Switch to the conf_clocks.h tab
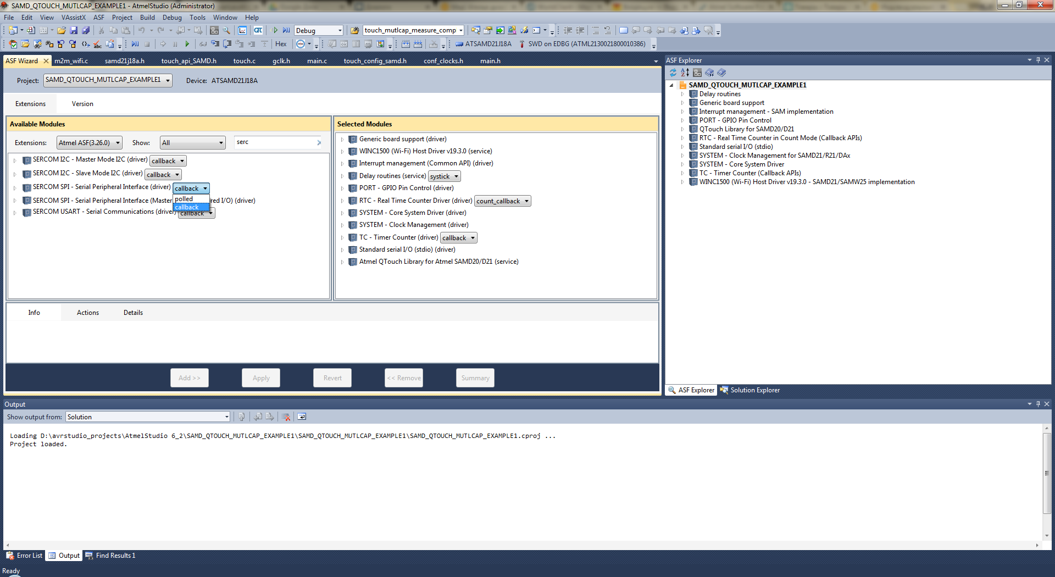This screenshot has width=1055, height=577. point(443,61)
